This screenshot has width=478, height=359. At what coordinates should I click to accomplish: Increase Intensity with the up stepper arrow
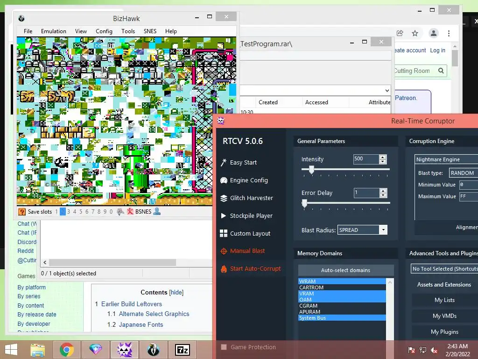(383, 157)
